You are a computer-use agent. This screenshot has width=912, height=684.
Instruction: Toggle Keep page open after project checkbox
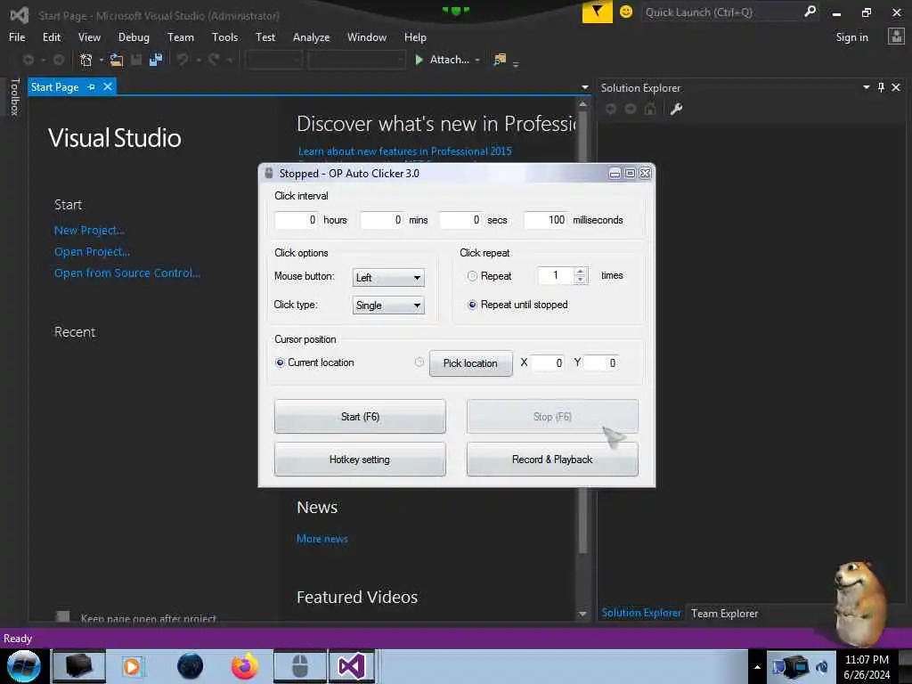click(x=63, y=616)
